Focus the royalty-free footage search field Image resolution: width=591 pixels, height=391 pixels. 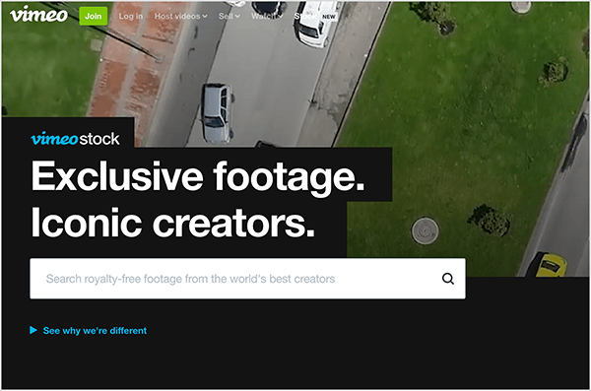click(x=247, y=279)
